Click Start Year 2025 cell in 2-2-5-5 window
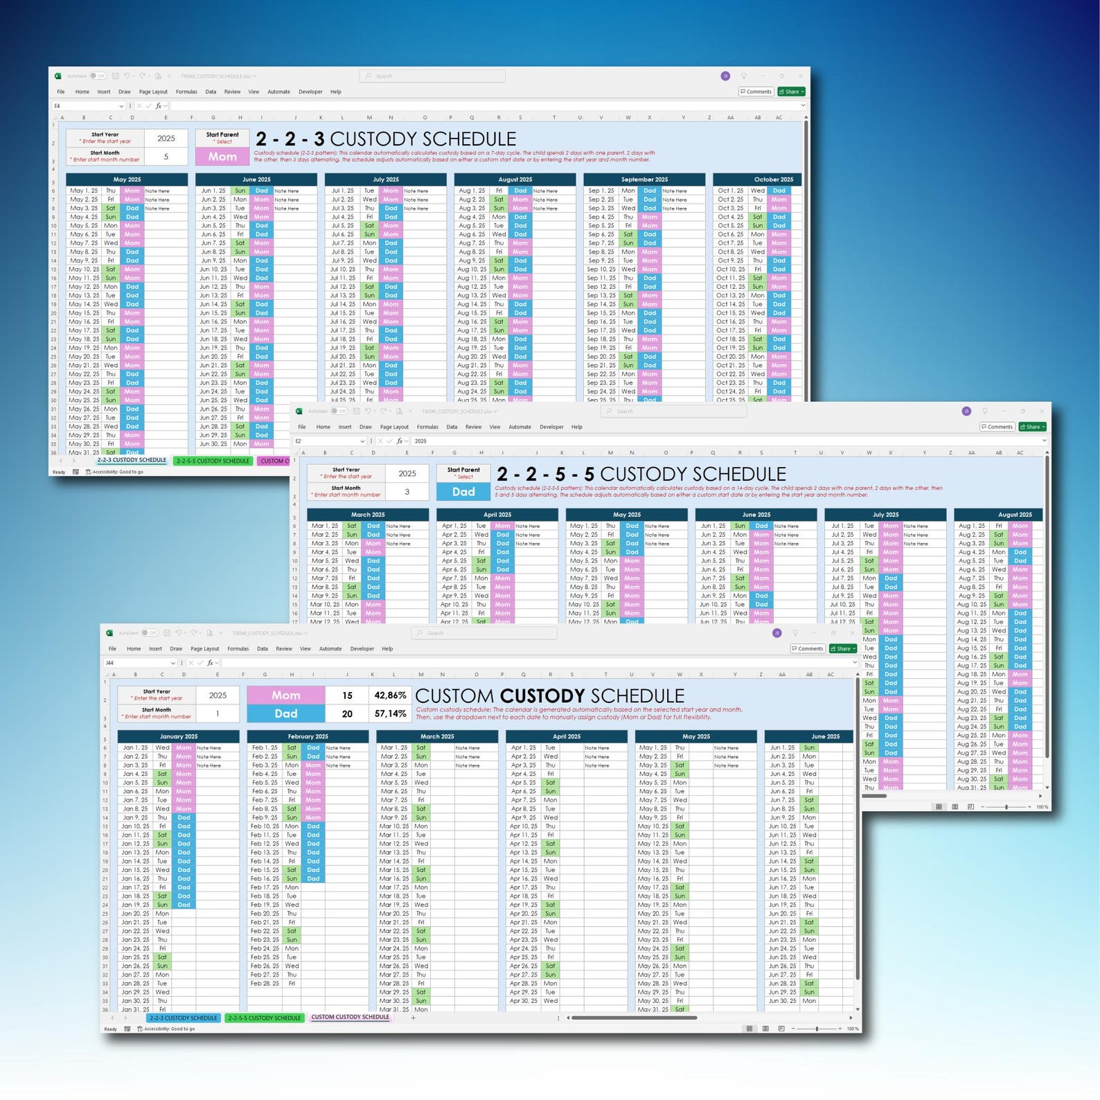Image resolution: width=1100 pixels, height=1100 pixels. point(407,474)
